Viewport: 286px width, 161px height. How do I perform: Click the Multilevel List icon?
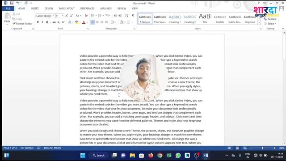coord(107,16)
